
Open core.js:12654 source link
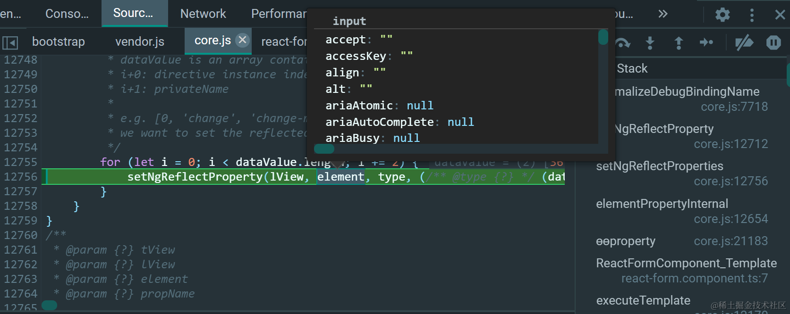point(731,219)
